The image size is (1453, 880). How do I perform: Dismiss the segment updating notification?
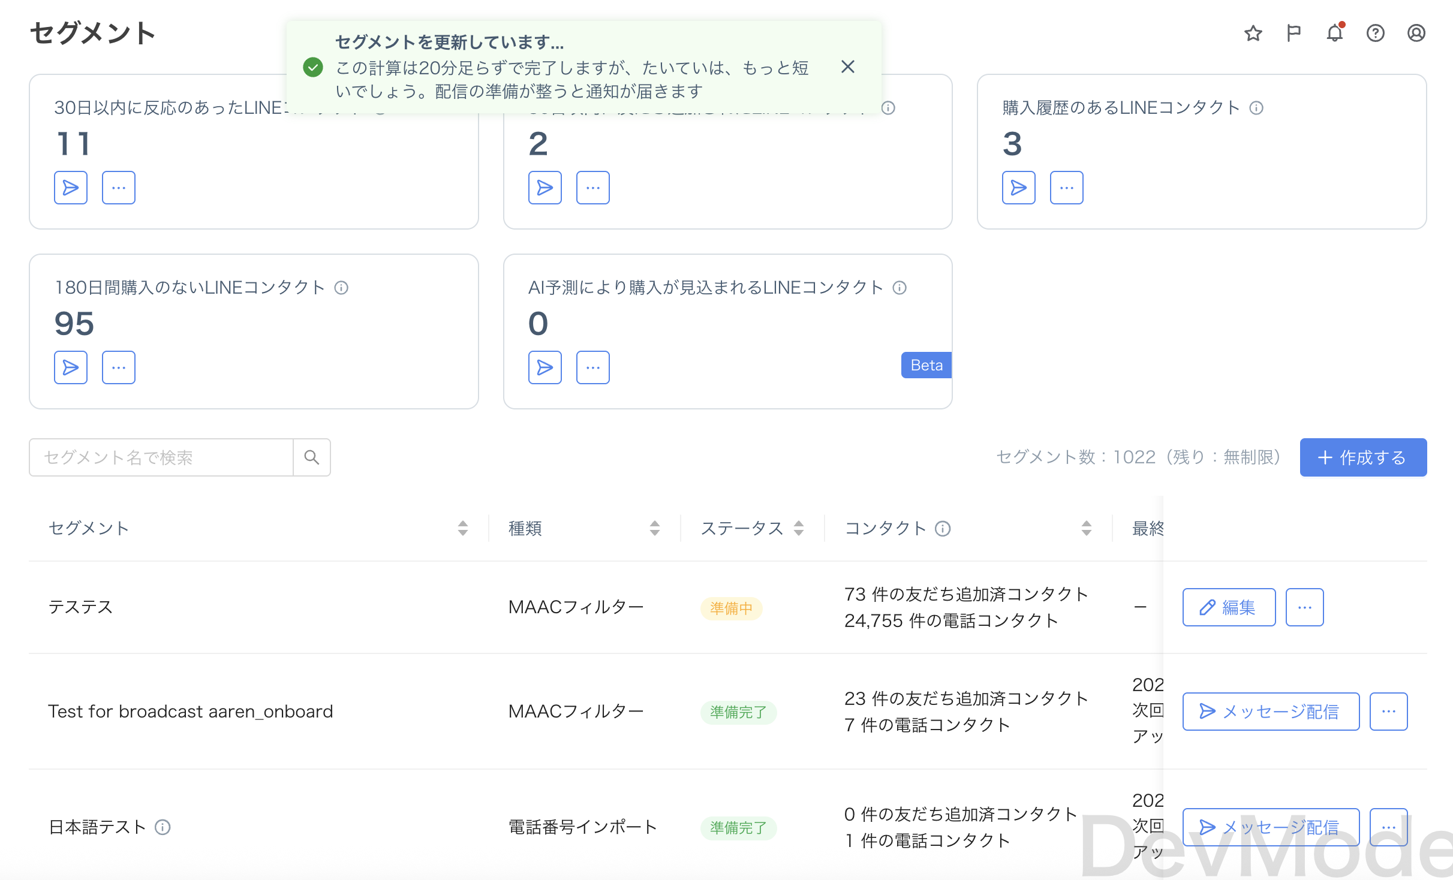tap(847, 67)
